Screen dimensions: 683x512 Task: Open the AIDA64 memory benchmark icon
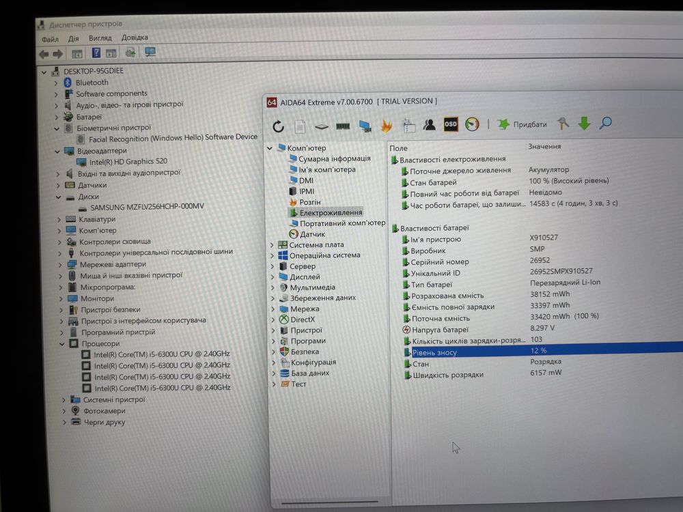pyautogui.click(x=343, y=126)
